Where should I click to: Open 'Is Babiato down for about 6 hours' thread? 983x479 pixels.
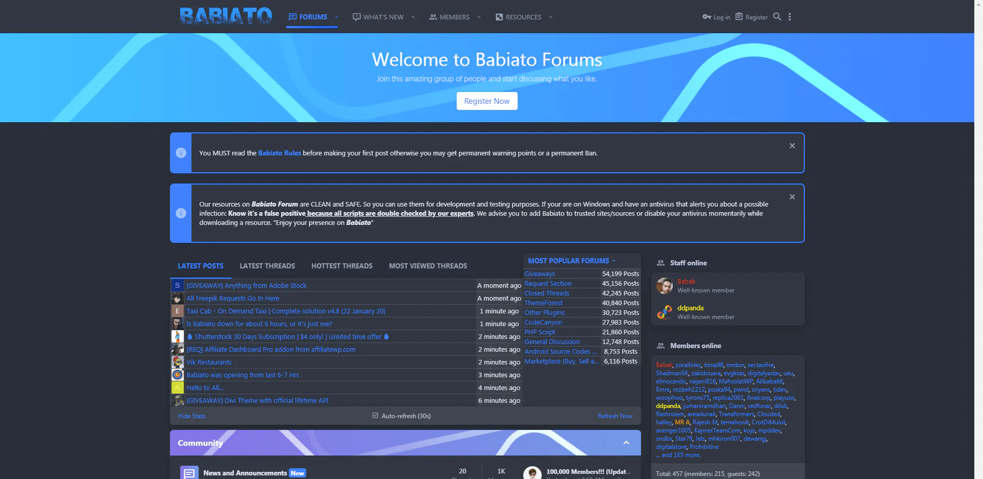coord(259,324)
